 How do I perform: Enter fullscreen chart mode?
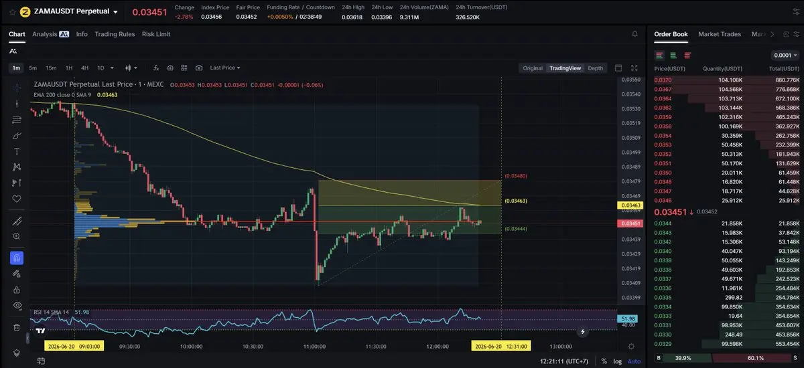point(635,68)
